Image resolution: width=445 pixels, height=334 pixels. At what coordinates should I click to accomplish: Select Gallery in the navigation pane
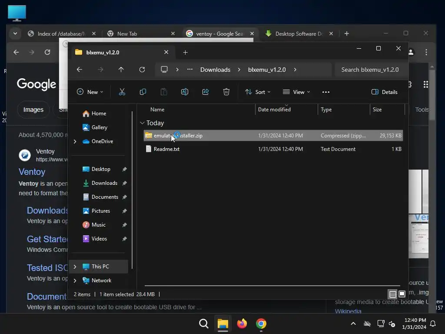(99, 127)
